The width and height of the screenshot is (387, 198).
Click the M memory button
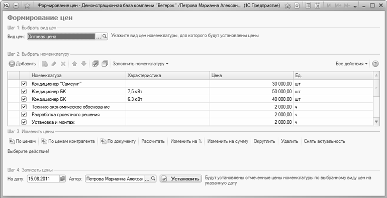(329, 6)
